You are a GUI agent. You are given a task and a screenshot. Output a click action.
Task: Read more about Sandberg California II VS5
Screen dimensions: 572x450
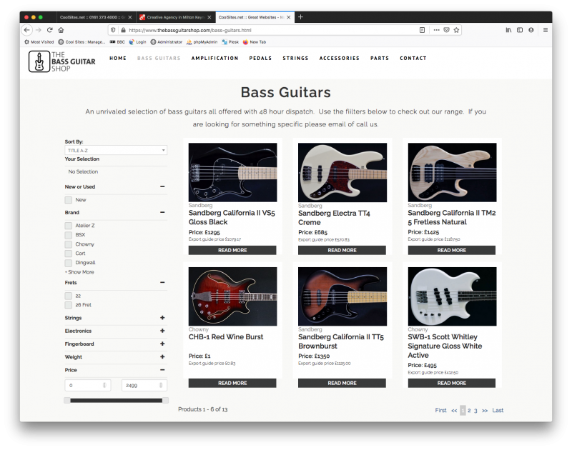click(232, 250)
